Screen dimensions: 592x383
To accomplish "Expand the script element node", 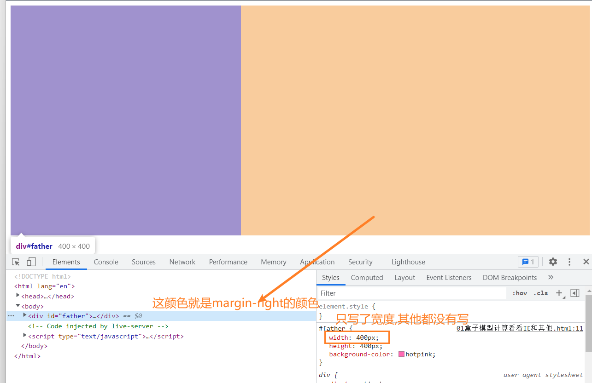I will pos(25,336).
